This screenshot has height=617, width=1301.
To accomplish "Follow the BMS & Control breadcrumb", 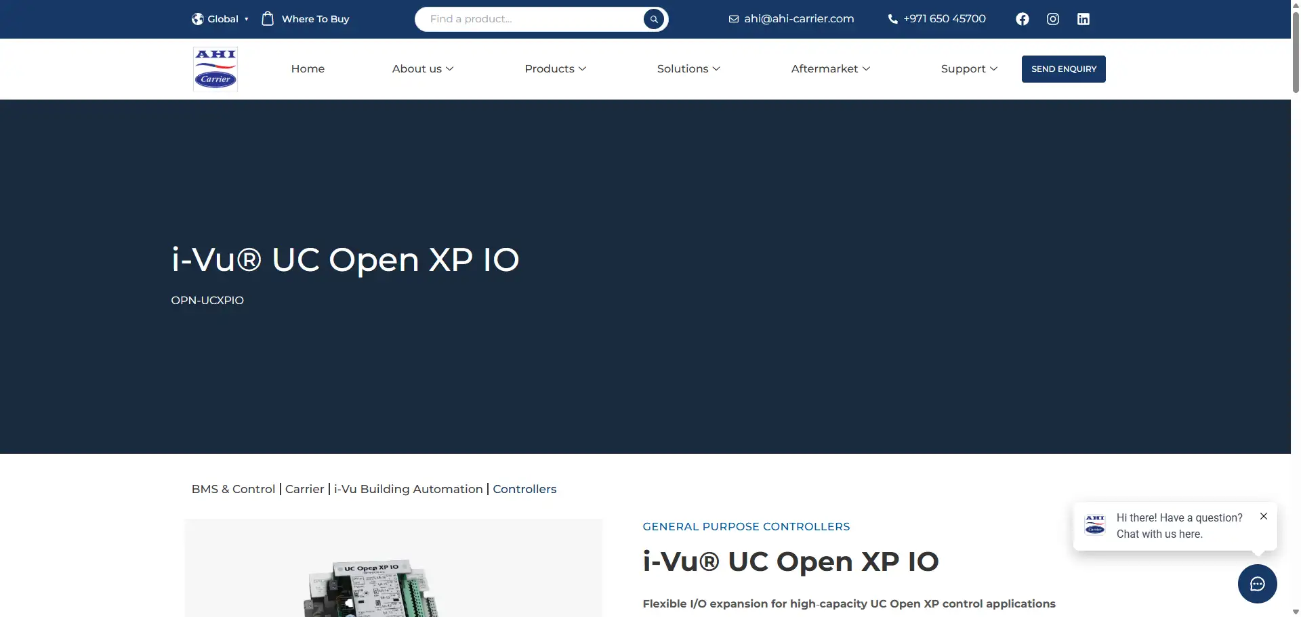I will [233, 489].
